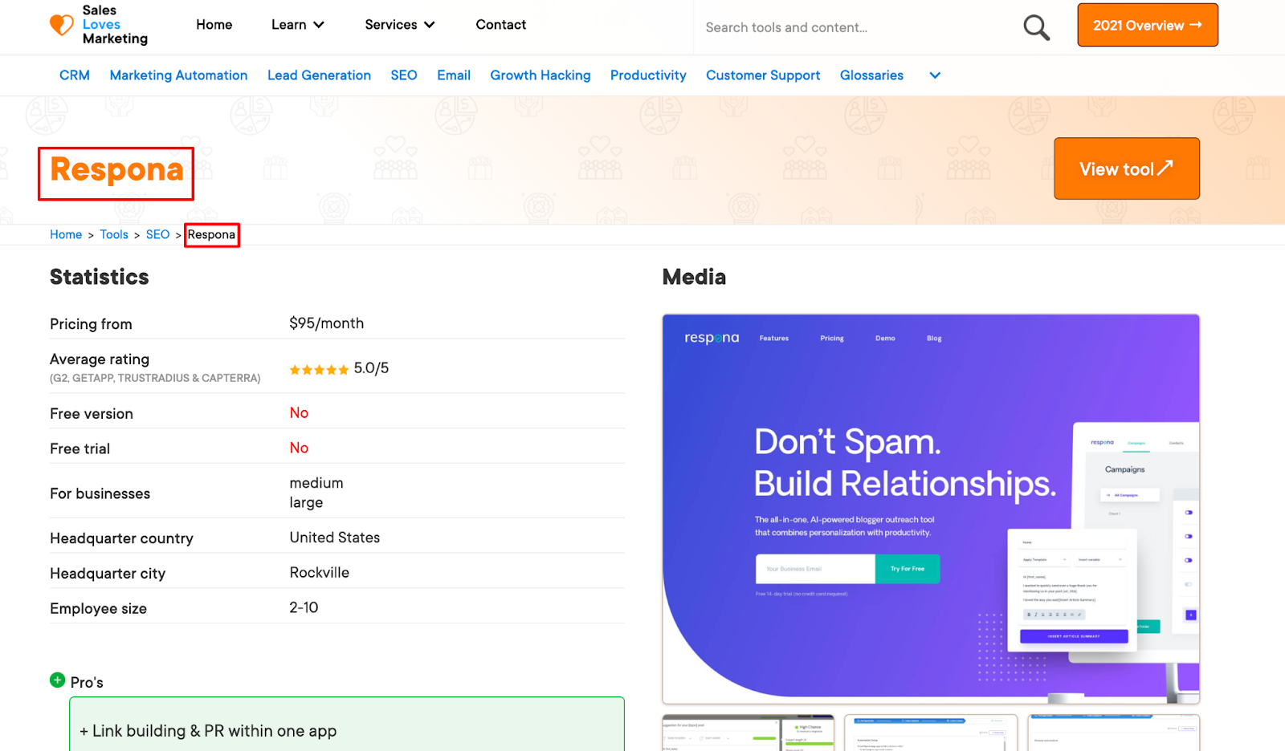The height and width of the screenshot is (751, 1285).
Task: Click the Respona page title
Action: click(x=116, y=170)
